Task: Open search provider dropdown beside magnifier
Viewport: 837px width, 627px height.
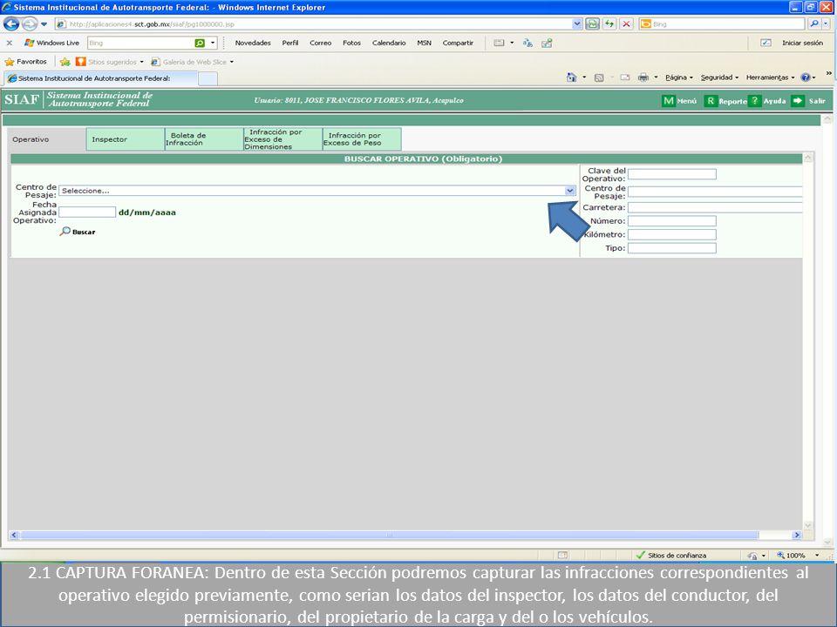Action: (x=827, y=24)
